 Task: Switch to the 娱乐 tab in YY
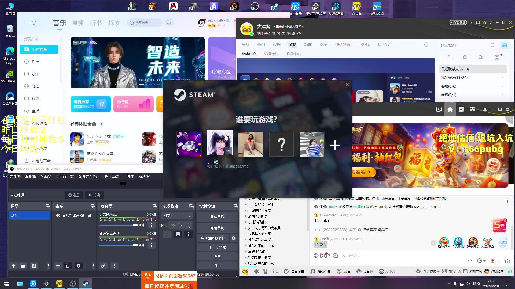point(277,45)
